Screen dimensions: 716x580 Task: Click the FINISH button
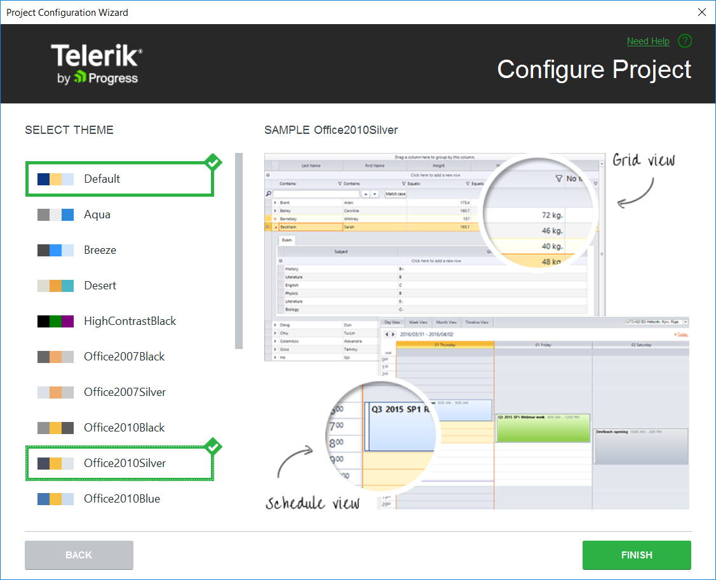637,555
